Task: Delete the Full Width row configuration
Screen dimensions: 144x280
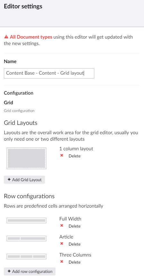Action: [75, 226]
